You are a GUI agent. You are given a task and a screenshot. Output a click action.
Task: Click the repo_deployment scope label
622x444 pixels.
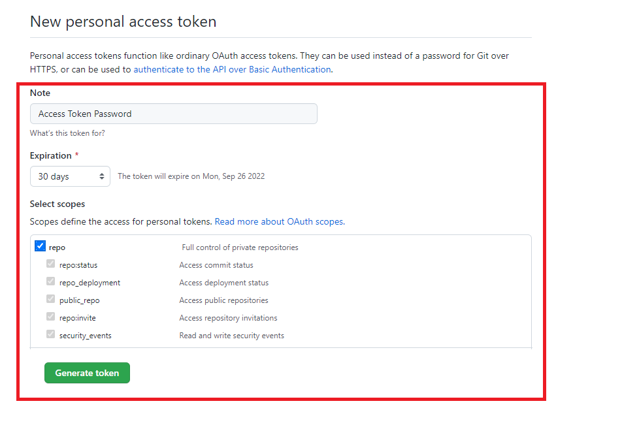[90, 283]
